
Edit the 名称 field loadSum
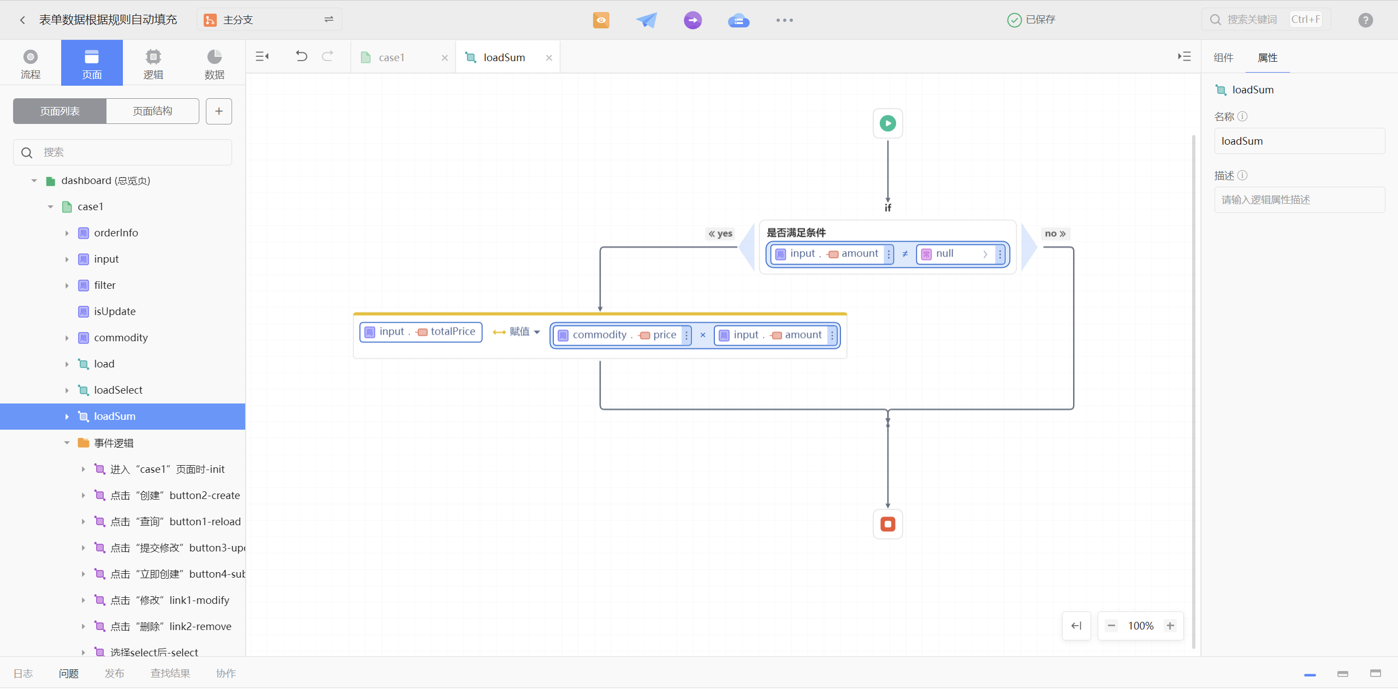point(1300,141)
